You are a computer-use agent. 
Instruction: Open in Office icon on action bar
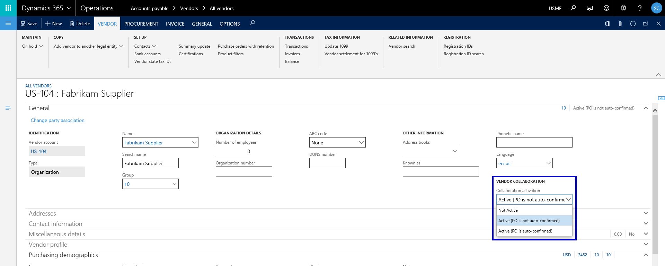coord(607,23)
